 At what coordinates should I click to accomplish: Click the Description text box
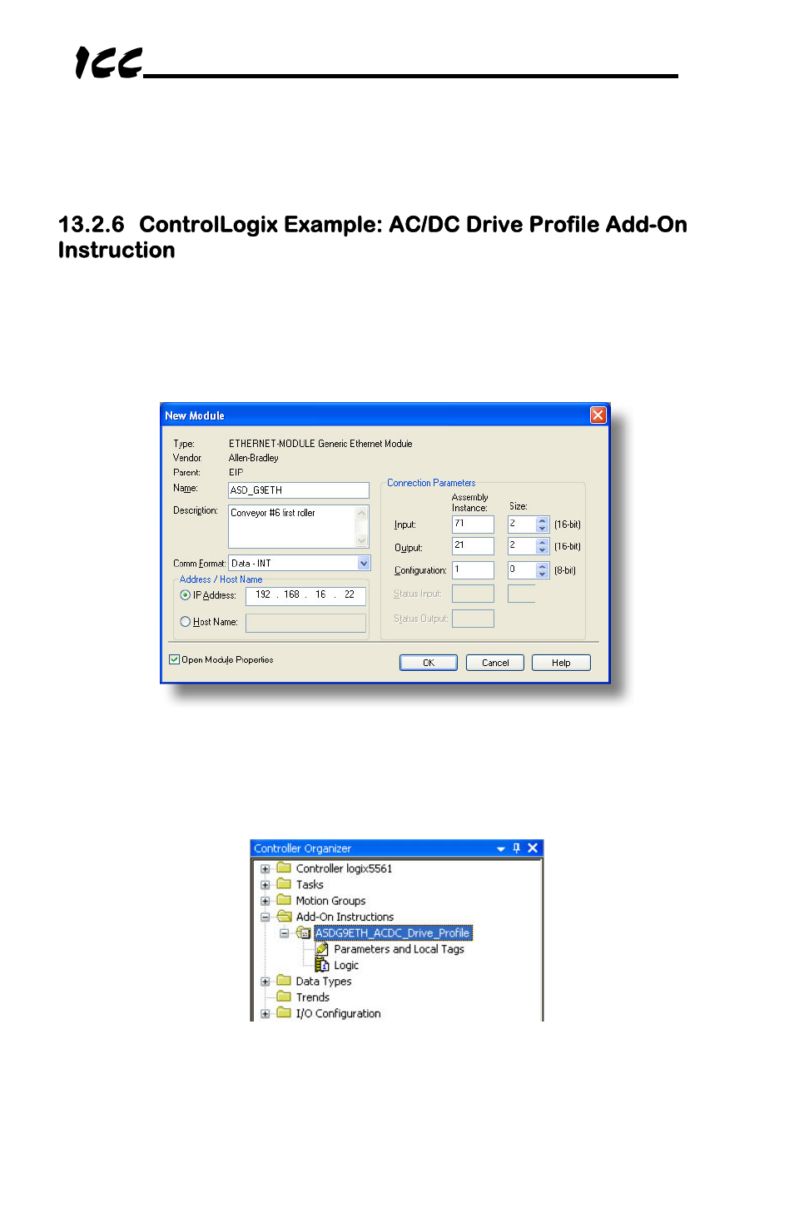(x=291, y=526)
